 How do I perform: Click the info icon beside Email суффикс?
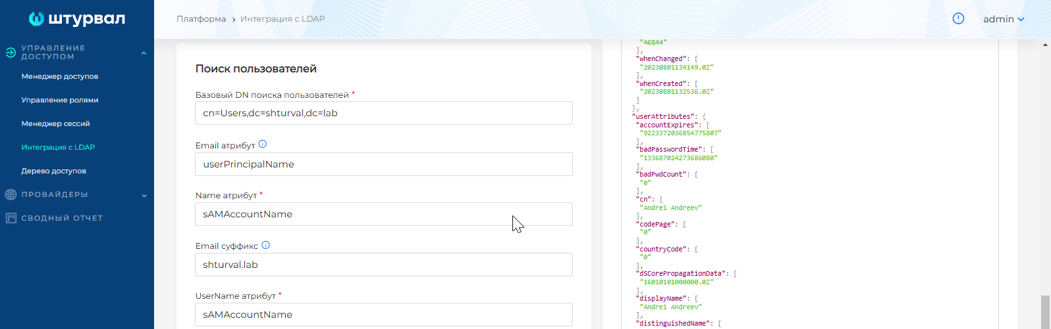pos(266,246)
